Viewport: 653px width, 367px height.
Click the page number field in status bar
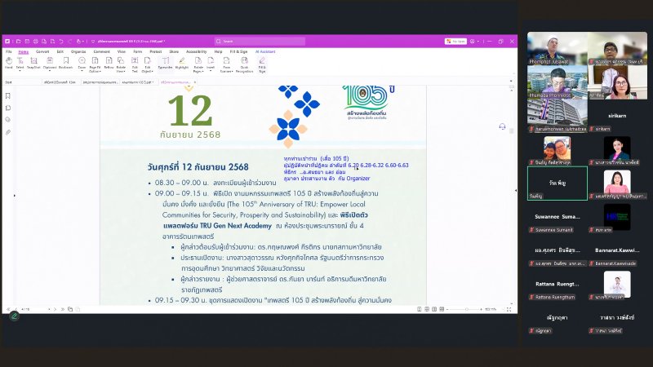click(33, 309)
